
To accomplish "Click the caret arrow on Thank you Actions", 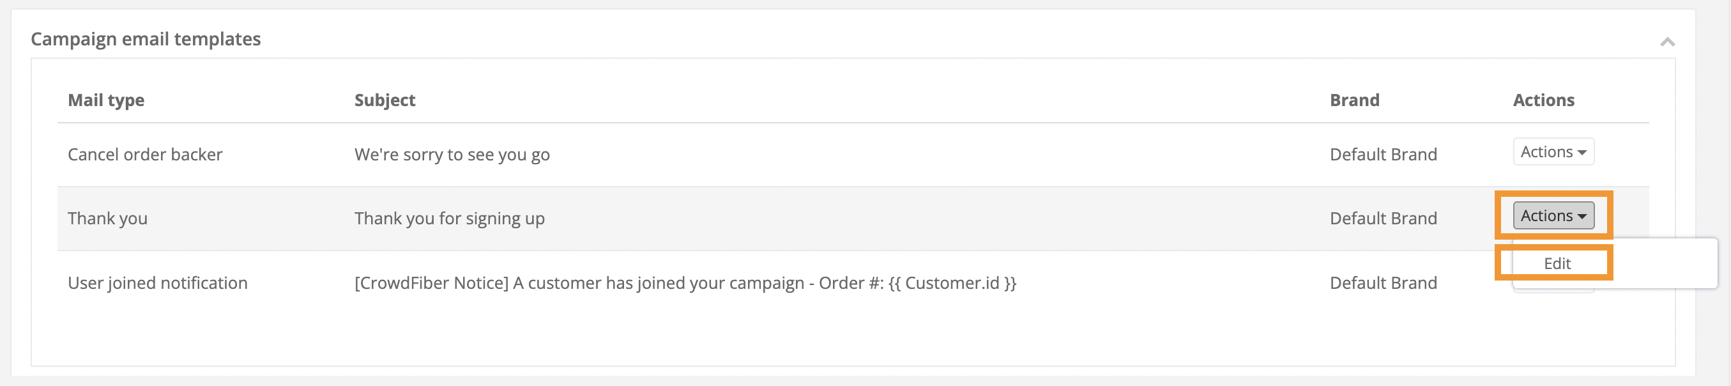I will 1582,217.
